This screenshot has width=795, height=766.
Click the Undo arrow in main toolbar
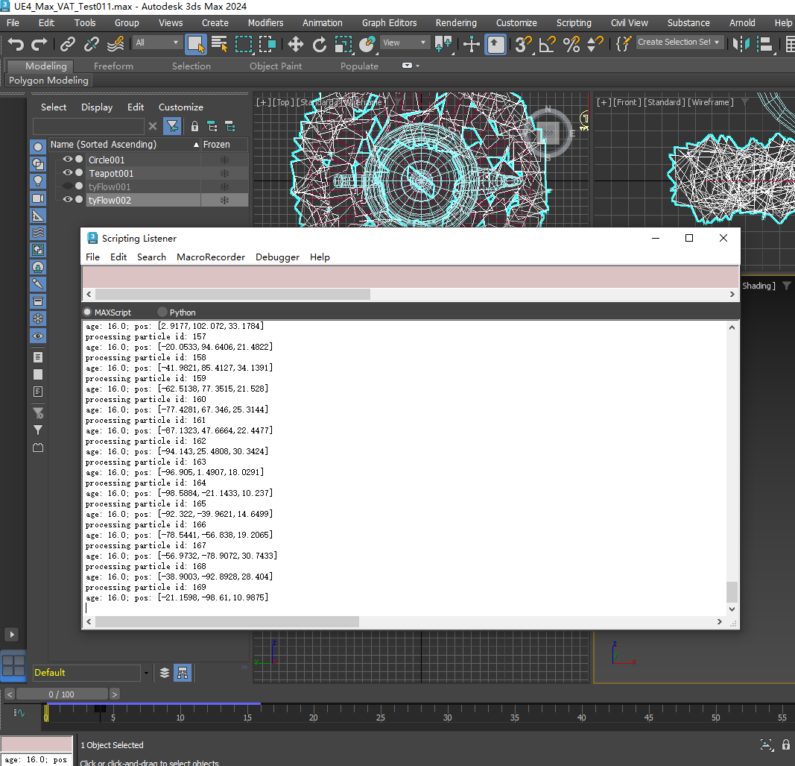click(x=16, y=44)
